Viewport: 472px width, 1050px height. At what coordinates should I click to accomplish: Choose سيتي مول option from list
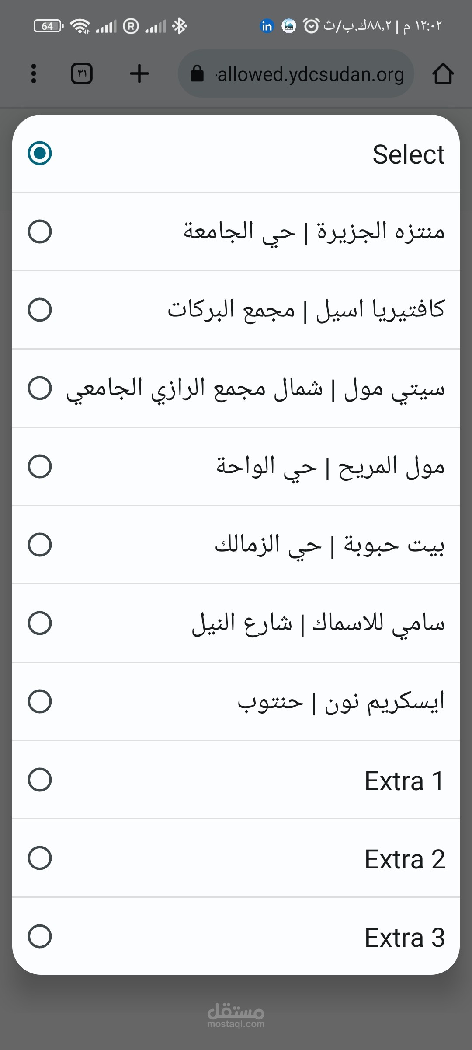255,388
